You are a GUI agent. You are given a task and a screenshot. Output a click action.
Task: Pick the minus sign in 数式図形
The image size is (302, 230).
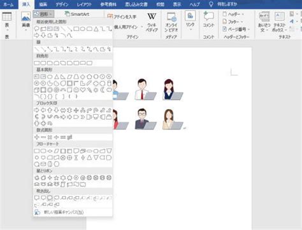[x=43, y=137]
